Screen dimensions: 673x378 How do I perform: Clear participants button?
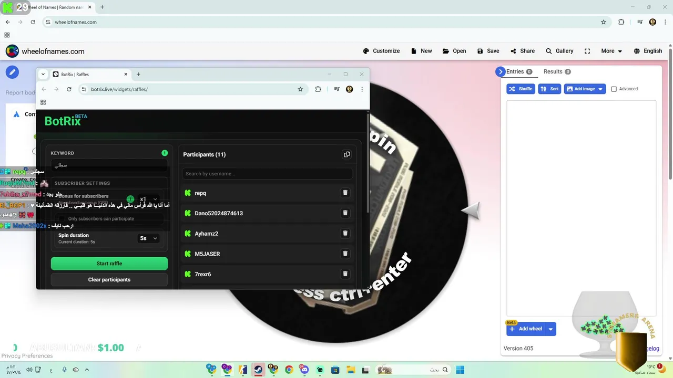coord(109,280)
